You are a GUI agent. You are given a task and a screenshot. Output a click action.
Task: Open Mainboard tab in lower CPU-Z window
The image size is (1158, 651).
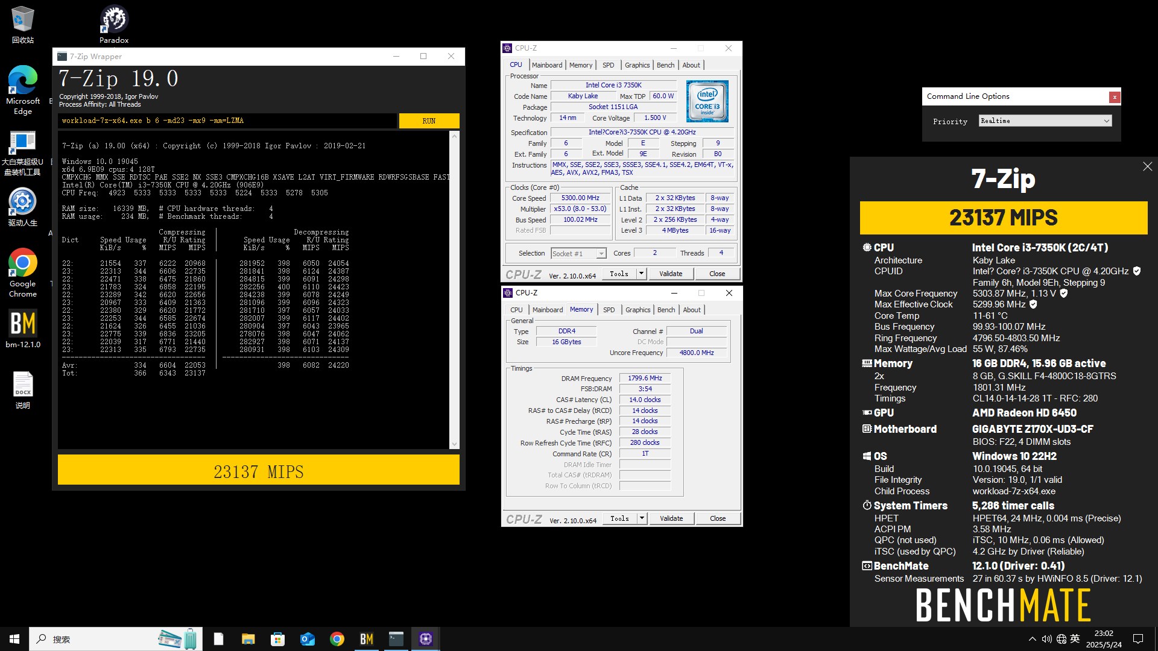pyautogui.click(x=548, y=310)
